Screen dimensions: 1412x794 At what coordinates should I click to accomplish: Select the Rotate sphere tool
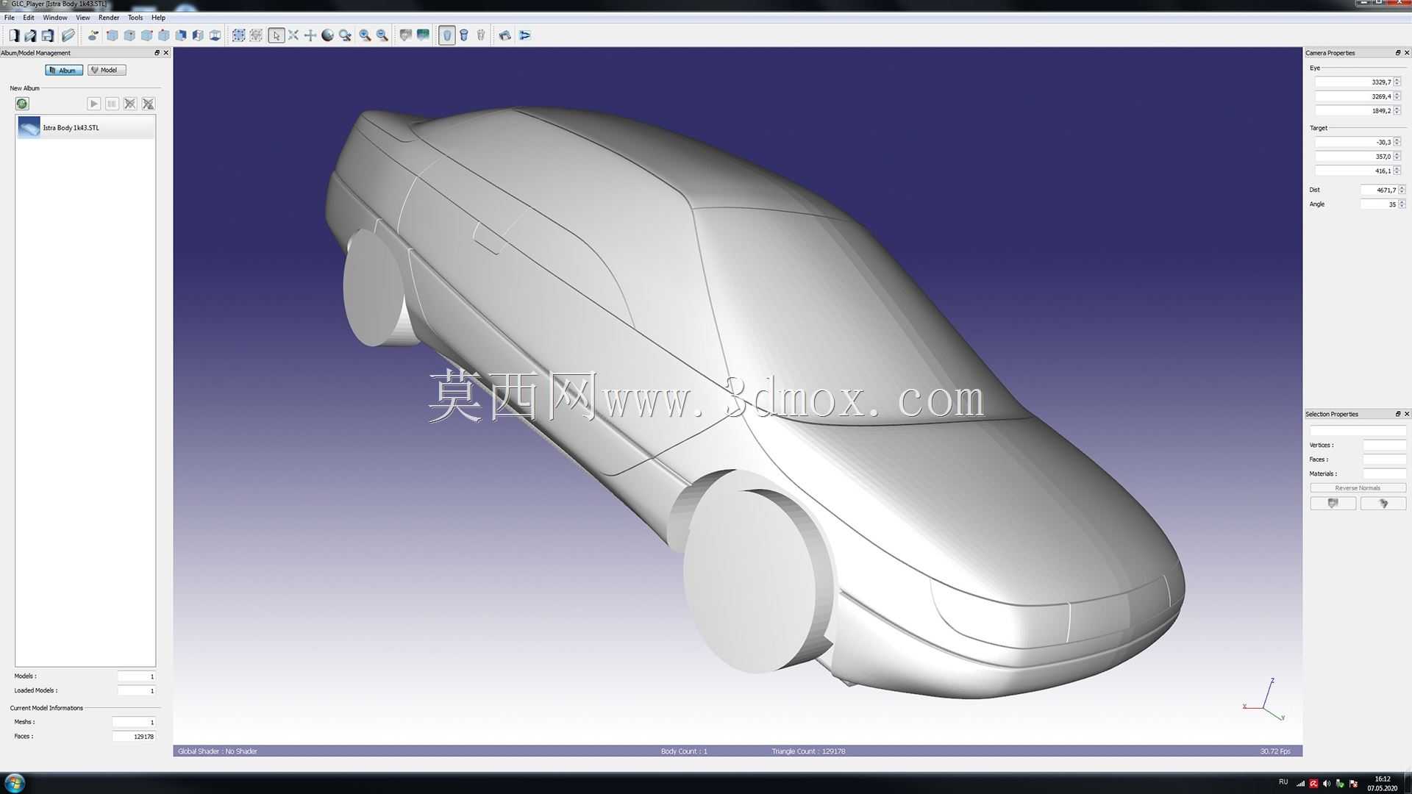pos(328,35)
